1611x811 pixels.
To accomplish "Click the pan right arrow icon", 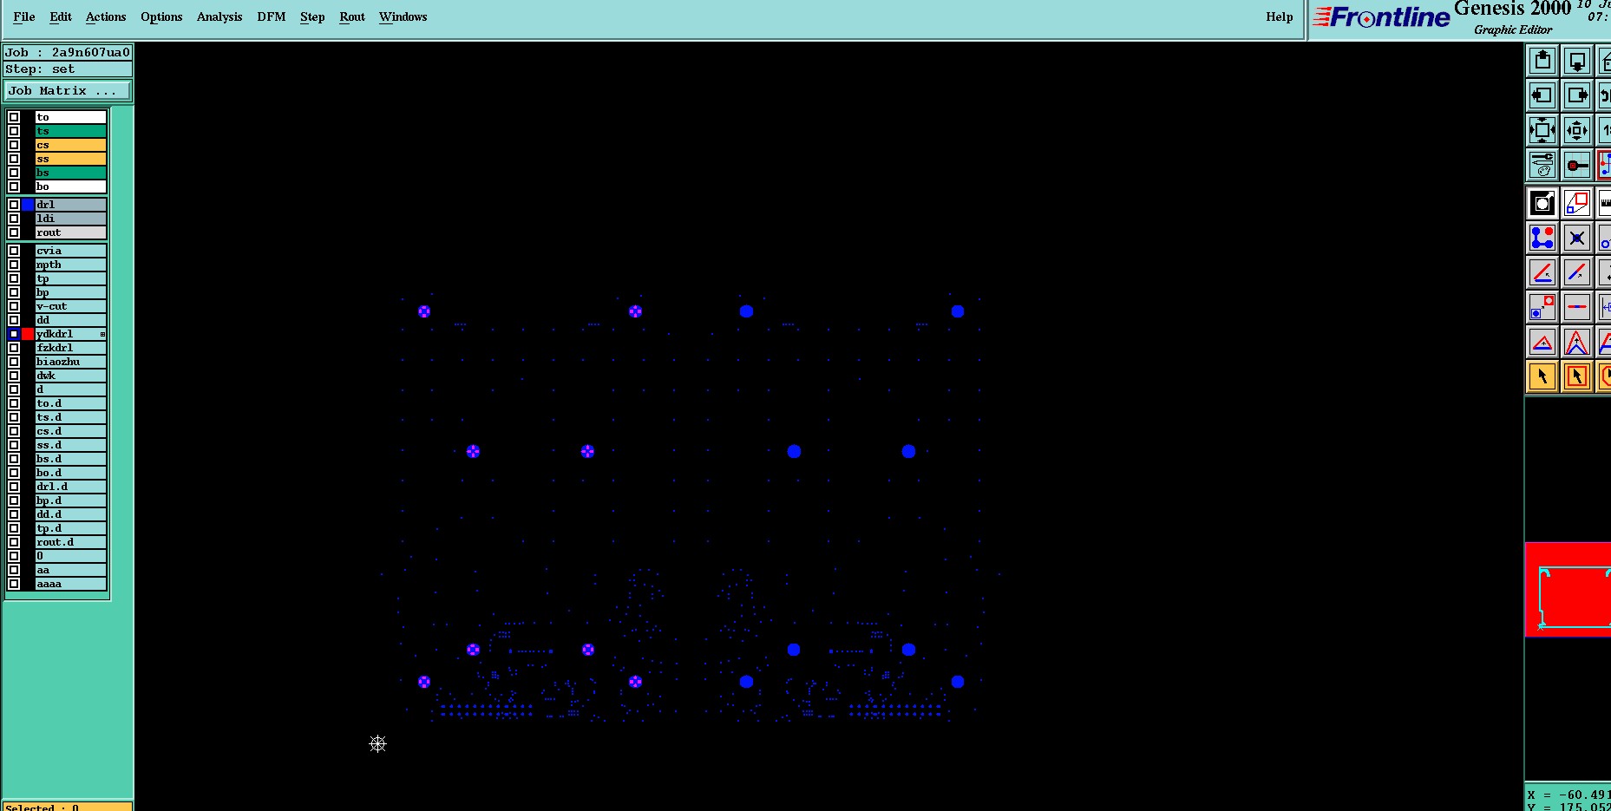I will (x=1577, y=95).
